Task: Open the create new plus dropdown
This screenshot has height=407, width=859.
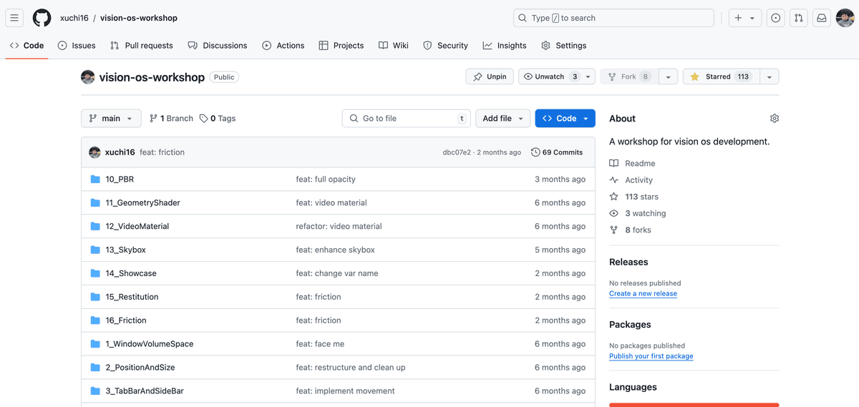Action: point(744,18)
